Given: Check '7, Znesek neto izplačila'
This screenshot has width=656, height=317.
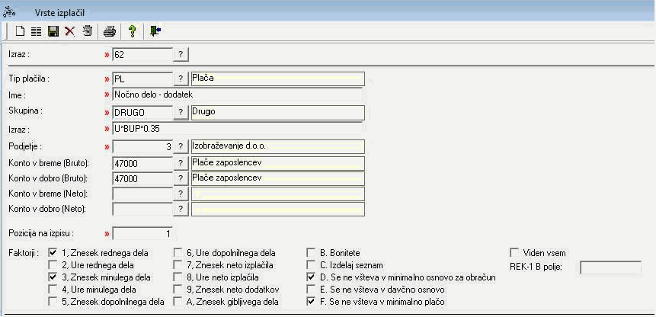Looking at the screenshot, I should (178, 264).
